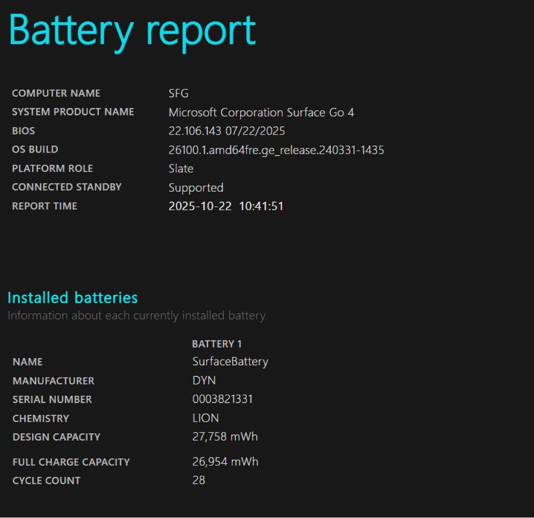Click the LION chemistry value

[205, 418]
